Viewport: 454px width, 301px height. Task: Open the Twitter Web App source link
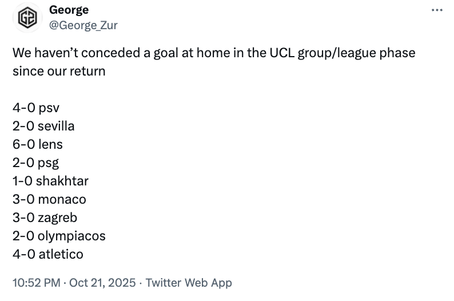coord(189,283)
